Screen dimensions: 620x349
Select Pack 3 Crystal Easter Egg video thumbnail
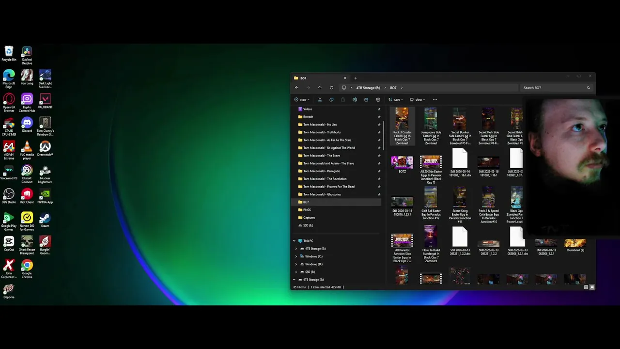402,126
